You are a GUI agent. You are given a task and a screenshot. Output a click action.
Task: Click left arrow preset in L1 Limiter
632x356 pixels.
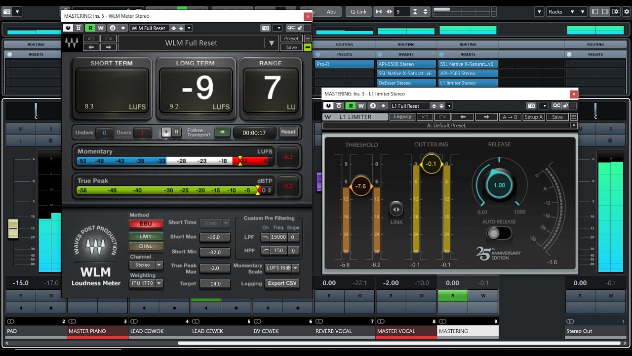(x=463, y=117)
